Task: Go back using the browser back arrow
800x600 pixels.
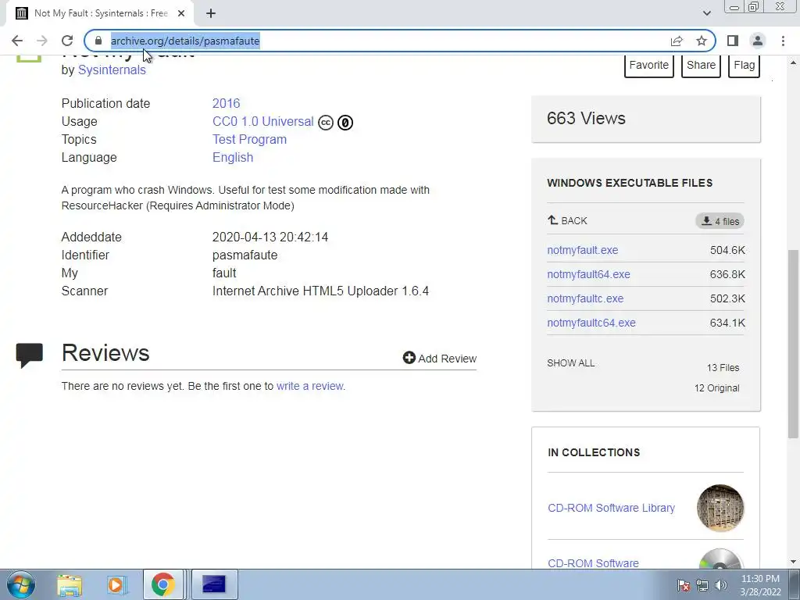Action: pyautogui.click(x=17, y=41)
